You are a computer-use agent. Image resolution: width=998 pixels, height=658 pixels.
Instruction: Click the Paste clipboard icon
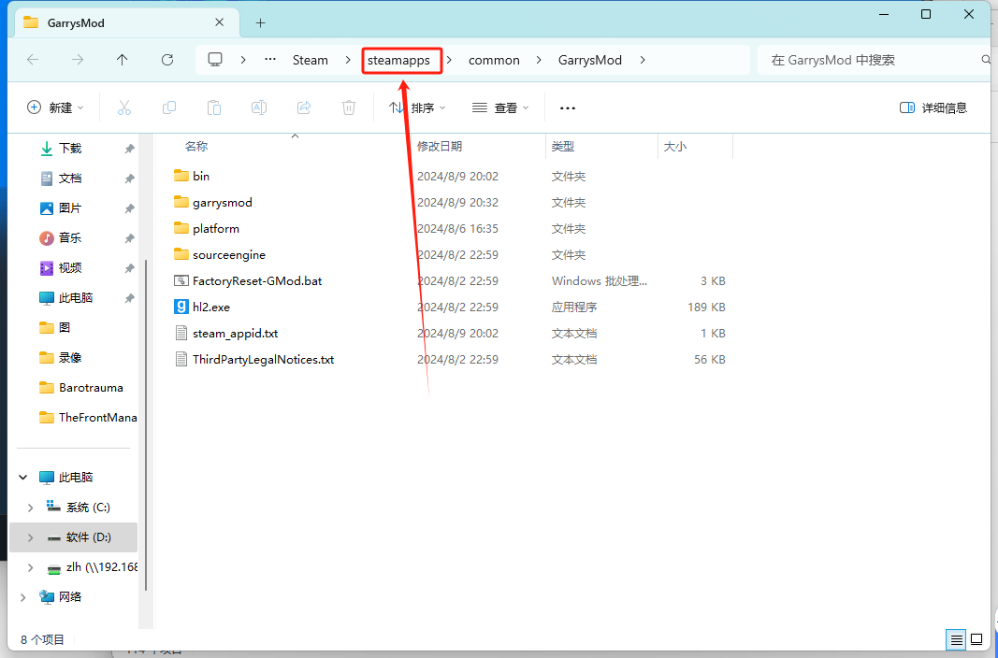tap(214, 107)
